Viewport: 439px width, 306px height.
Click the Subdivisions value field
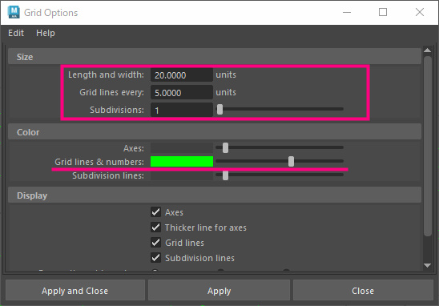tap(181, 110)
